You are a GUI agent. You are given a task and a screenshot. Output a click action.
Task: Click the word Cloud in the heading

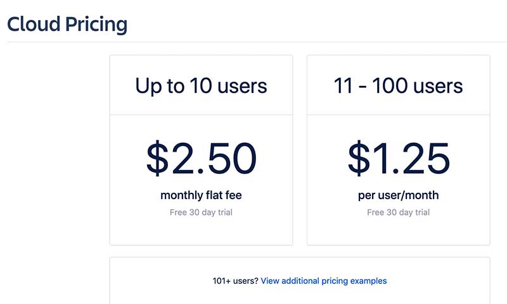(34, 24)
